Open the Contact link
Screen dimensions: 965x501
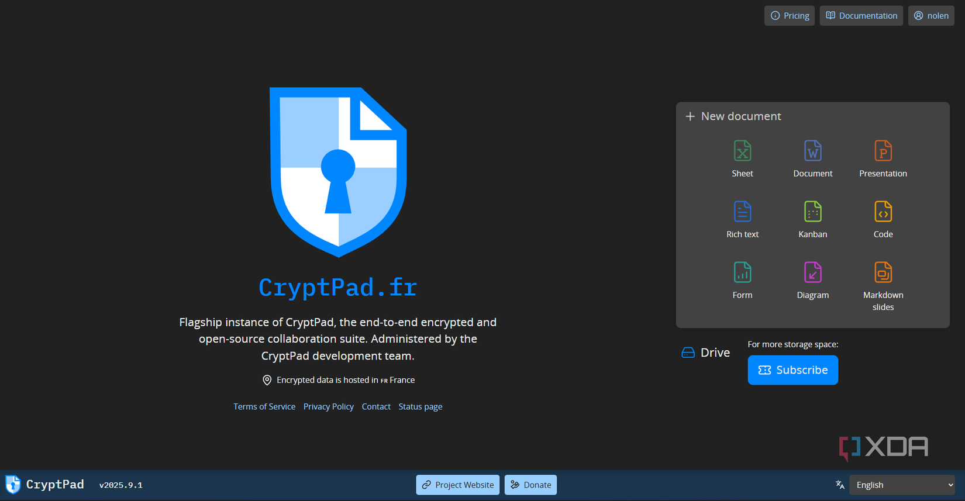(x=376, y=406)
